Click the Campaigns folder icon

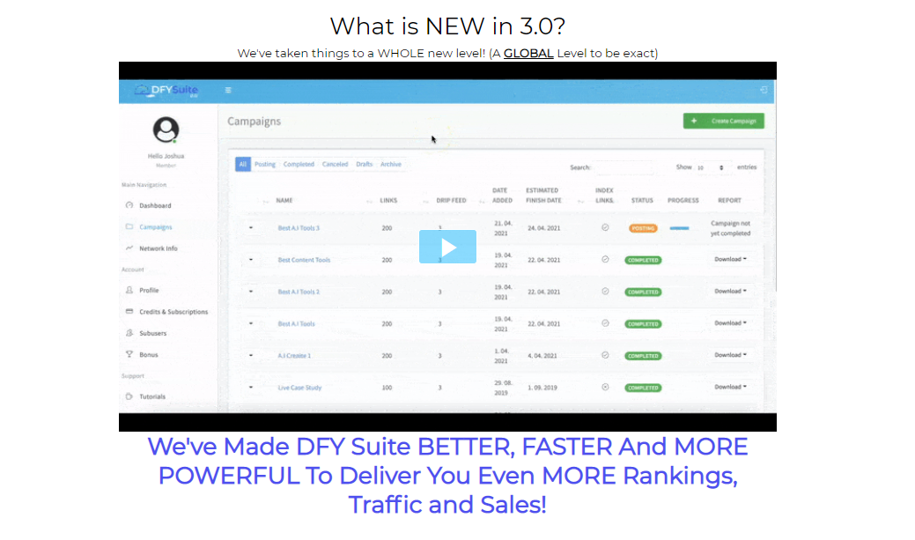tap(129, 226)
